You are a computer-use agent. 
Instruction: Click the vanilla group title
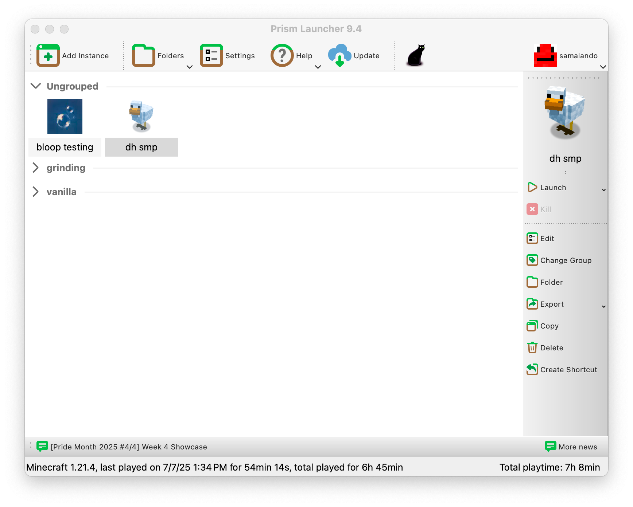[x=62, y=192]
